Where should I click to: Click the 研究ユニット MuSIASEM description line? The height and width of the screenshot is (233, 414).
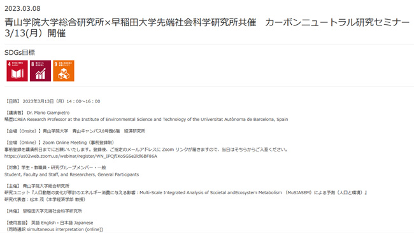[186, 193]
